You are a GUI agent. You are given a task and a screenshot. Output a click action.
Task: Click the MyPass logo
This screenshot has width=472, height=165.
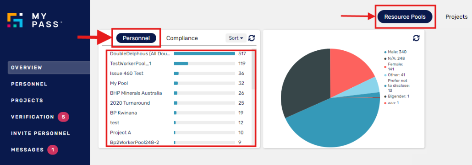[35, 20]
